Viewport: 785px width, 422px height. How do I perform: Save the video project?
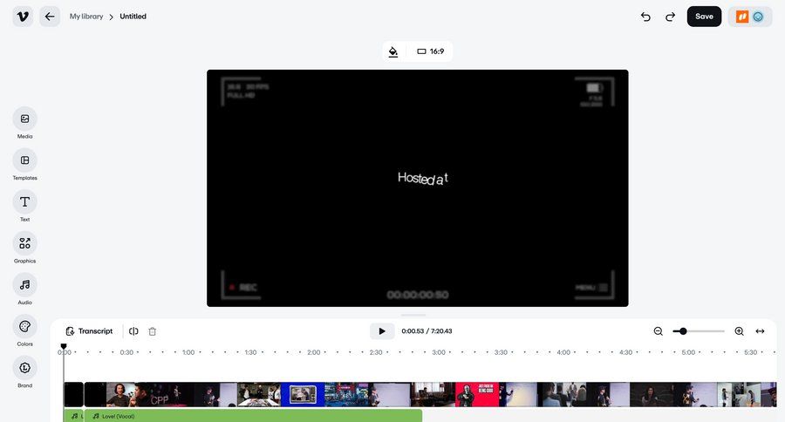tap(704, 17)
